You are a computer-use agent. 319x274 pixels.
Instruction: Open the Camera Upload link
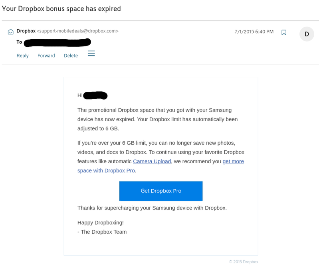click(x=152, y=161)
